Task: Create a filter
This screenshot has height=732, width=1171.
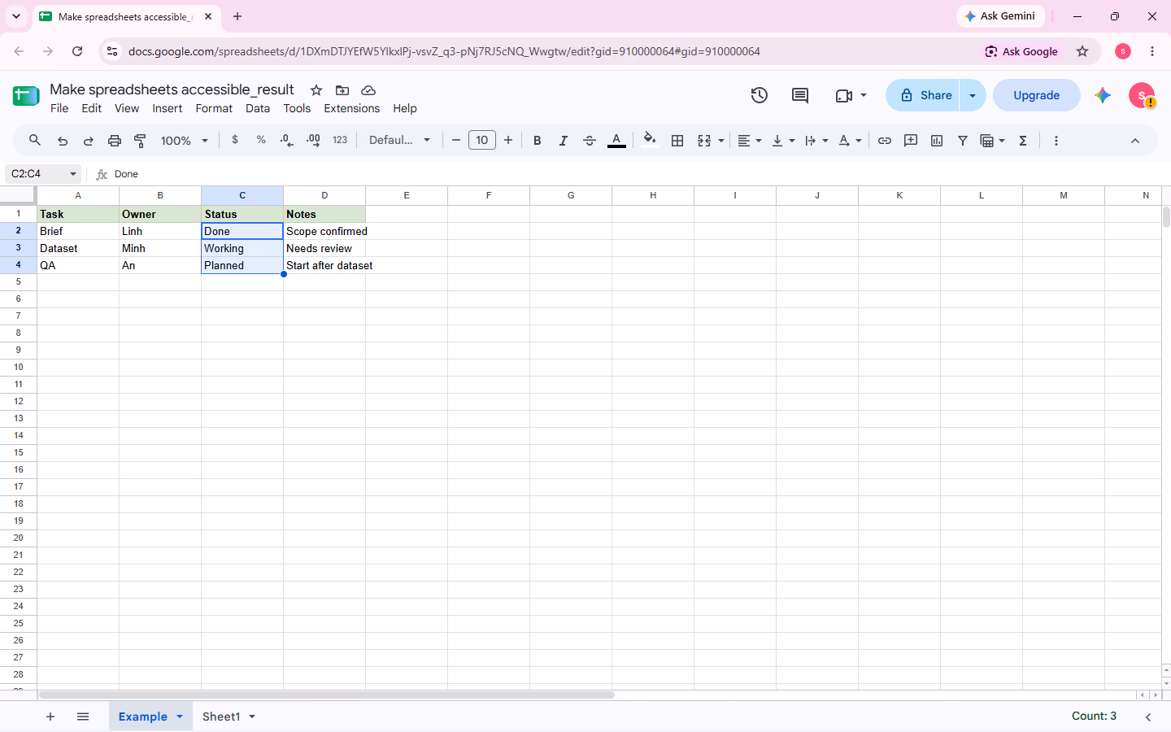Action: point(963,141)
